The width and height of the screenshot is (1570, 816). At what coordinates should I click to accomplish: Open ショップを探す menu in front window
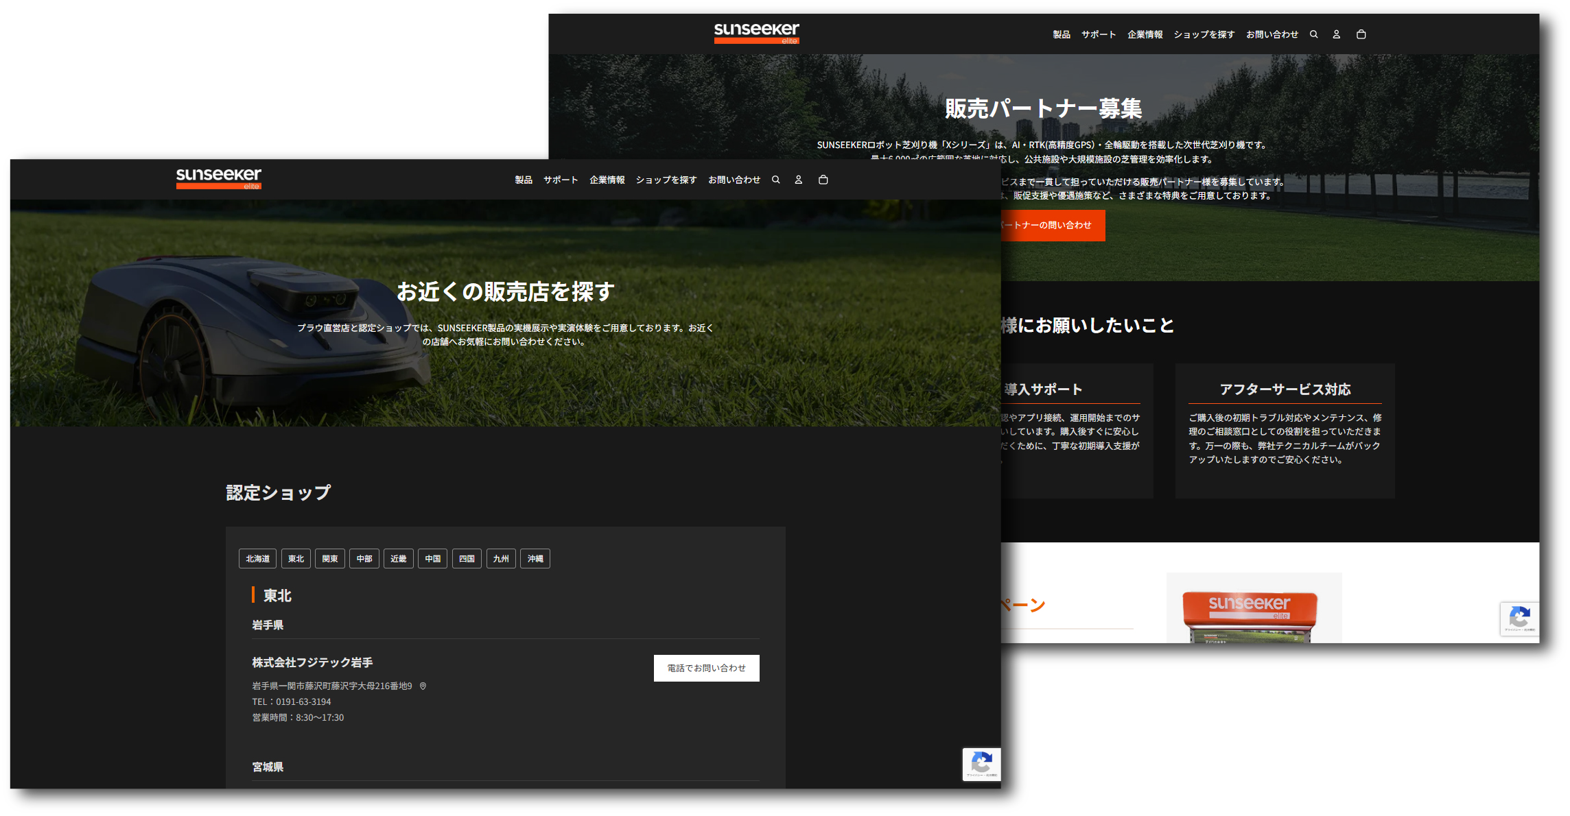pyautogui.click(x=666, y=180)
